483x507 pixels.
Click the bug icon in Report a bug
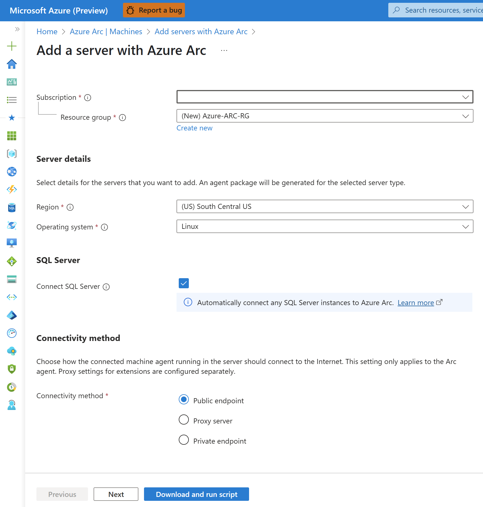[x=130, y=10]
